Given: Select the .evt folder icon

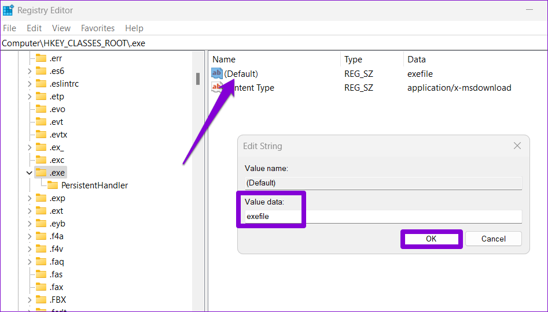Looking at the screenshot, I should (41, 122).
